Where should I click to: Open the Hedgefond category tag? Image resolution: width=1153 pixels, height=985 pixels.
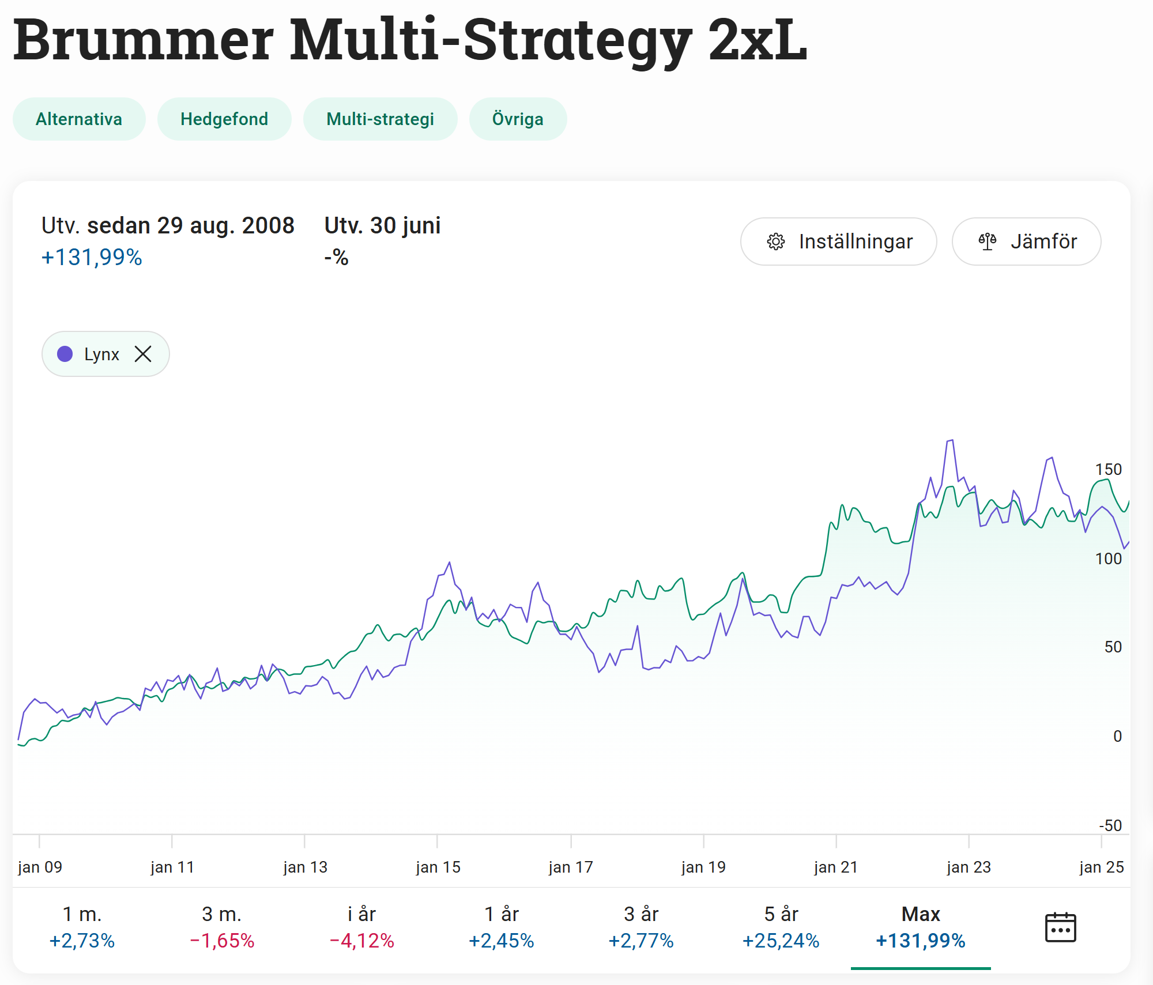[224, 119]
